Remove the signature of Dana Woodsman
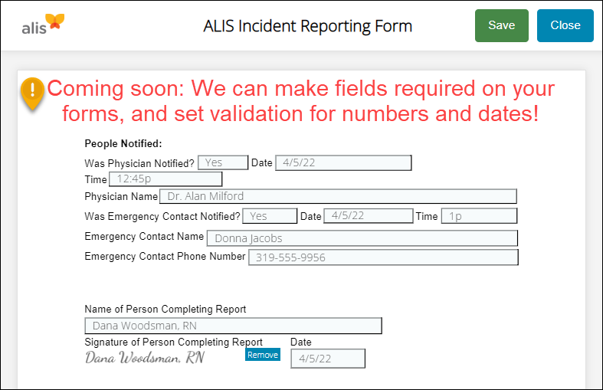 (x=263, y=355)
